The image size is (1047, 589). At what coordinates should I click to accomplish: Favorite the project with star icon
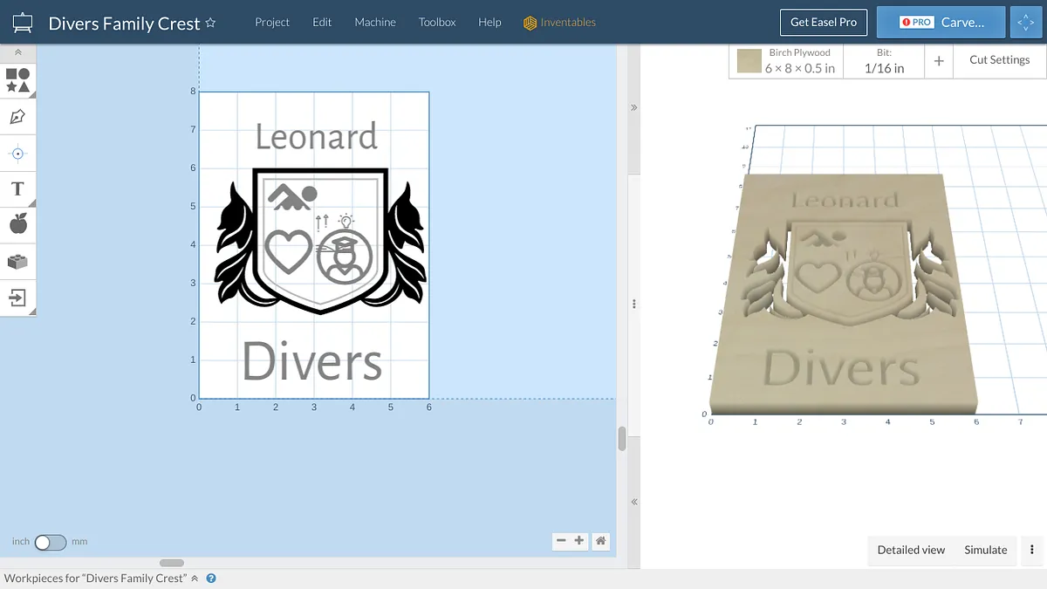tap(210, 24)
